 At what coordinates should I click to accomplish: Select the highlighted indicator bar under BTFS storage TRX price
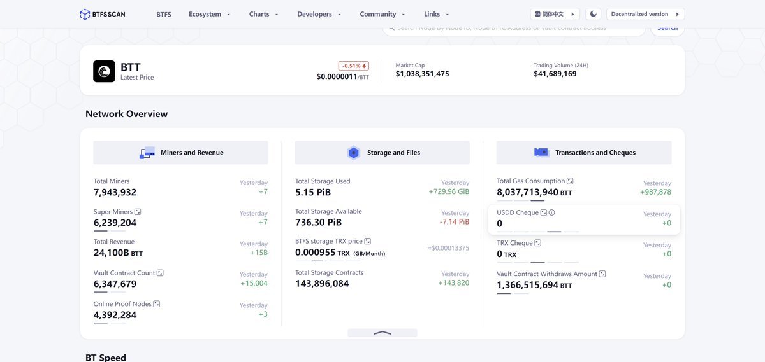click(317, 261)
